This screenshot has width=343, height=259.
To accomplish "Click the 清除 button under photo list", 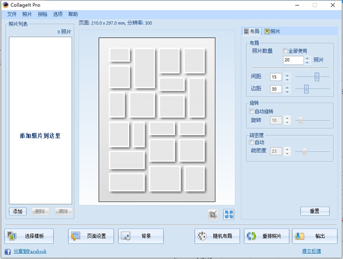I will pyautogui.click(x=63, y=212).
